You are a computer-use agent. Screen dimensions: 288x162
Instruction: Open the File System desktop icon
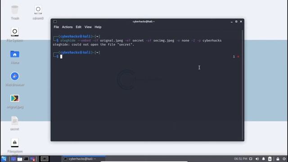15,35
